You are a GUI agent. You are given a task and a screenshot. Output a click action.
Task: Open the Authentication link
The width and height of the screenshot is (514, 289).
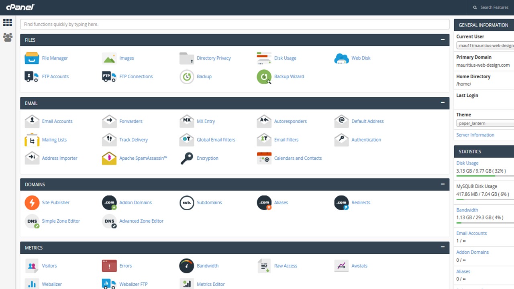click(x=366, y=140)
